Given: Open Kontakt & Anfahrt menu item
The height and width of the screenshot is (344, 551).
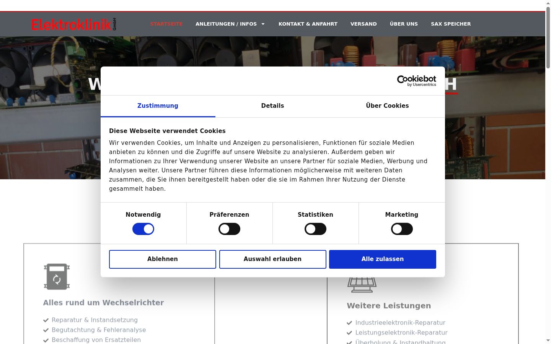Looking at the screenshot, I should (x=308, y=24).
